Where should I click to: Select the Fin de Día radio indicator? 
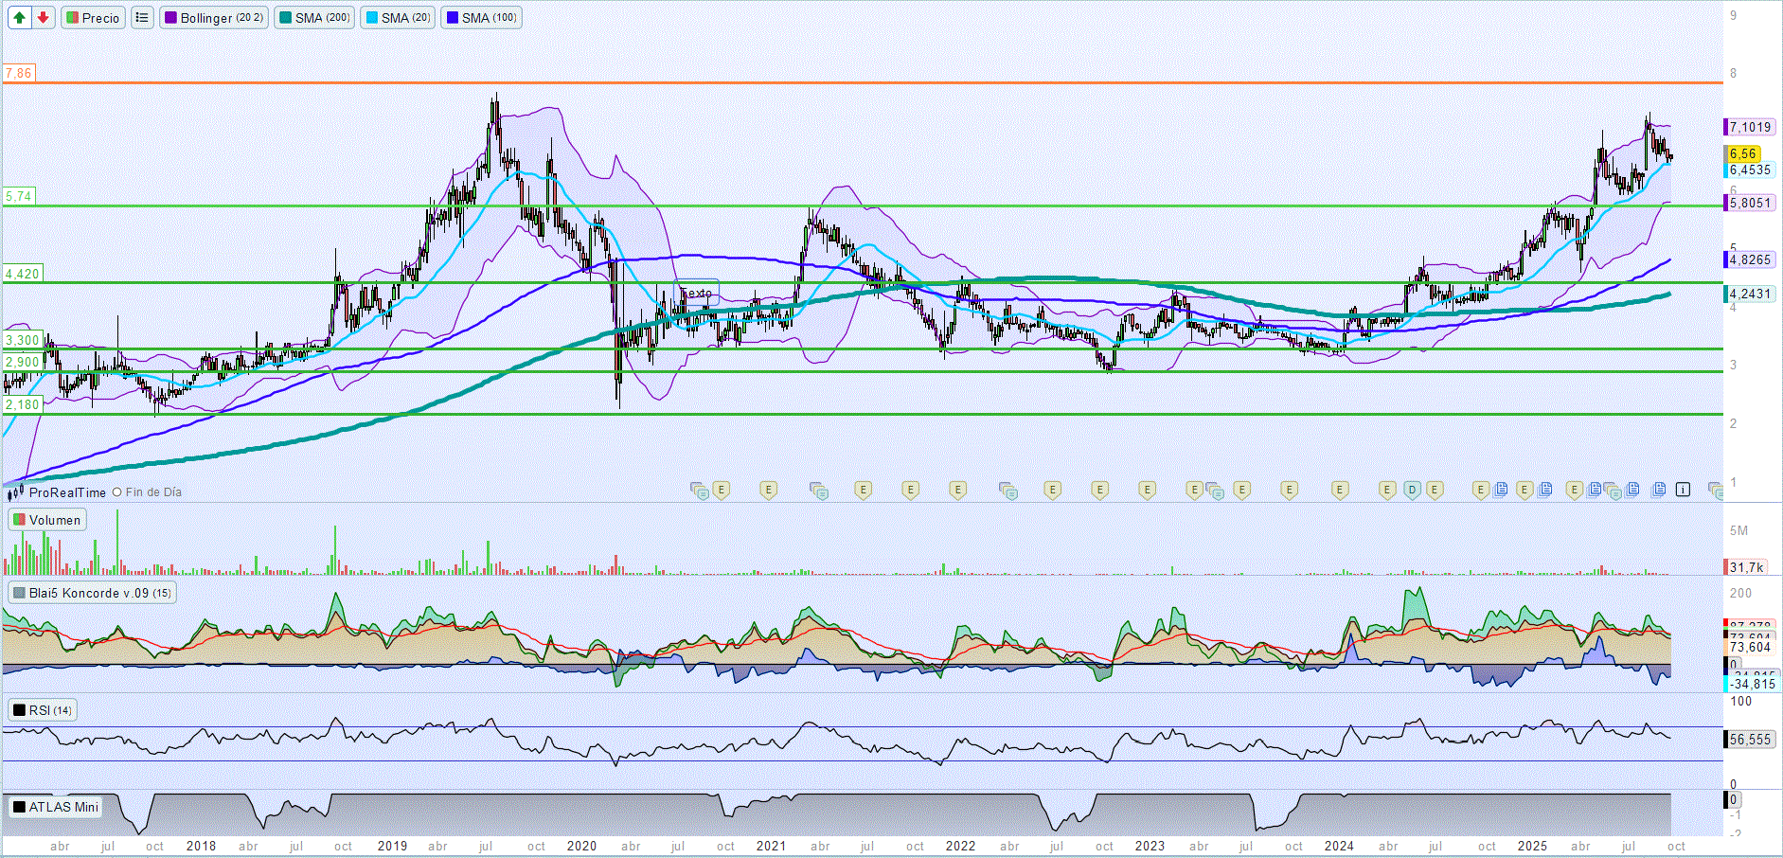click(x=117, y=492)
